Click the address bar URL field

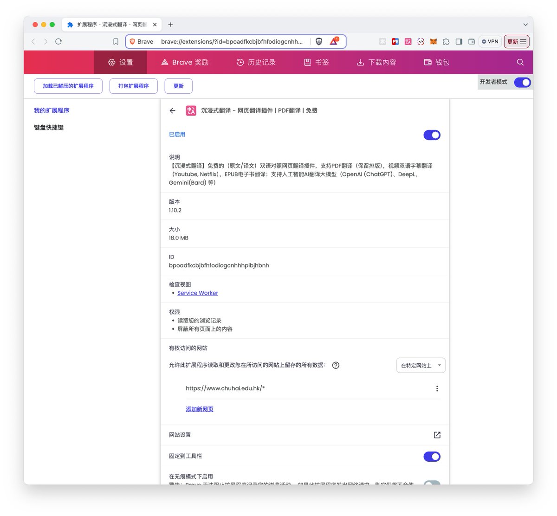[232, 42]
